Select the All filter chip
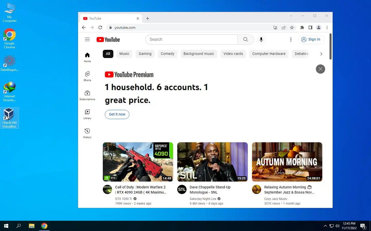The image size is (371, 231). pyautogui.click(x=108, y=54)
